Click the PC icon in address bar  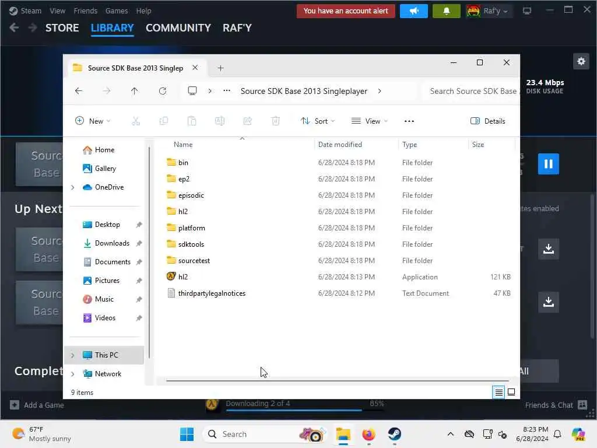coord(192,90)
